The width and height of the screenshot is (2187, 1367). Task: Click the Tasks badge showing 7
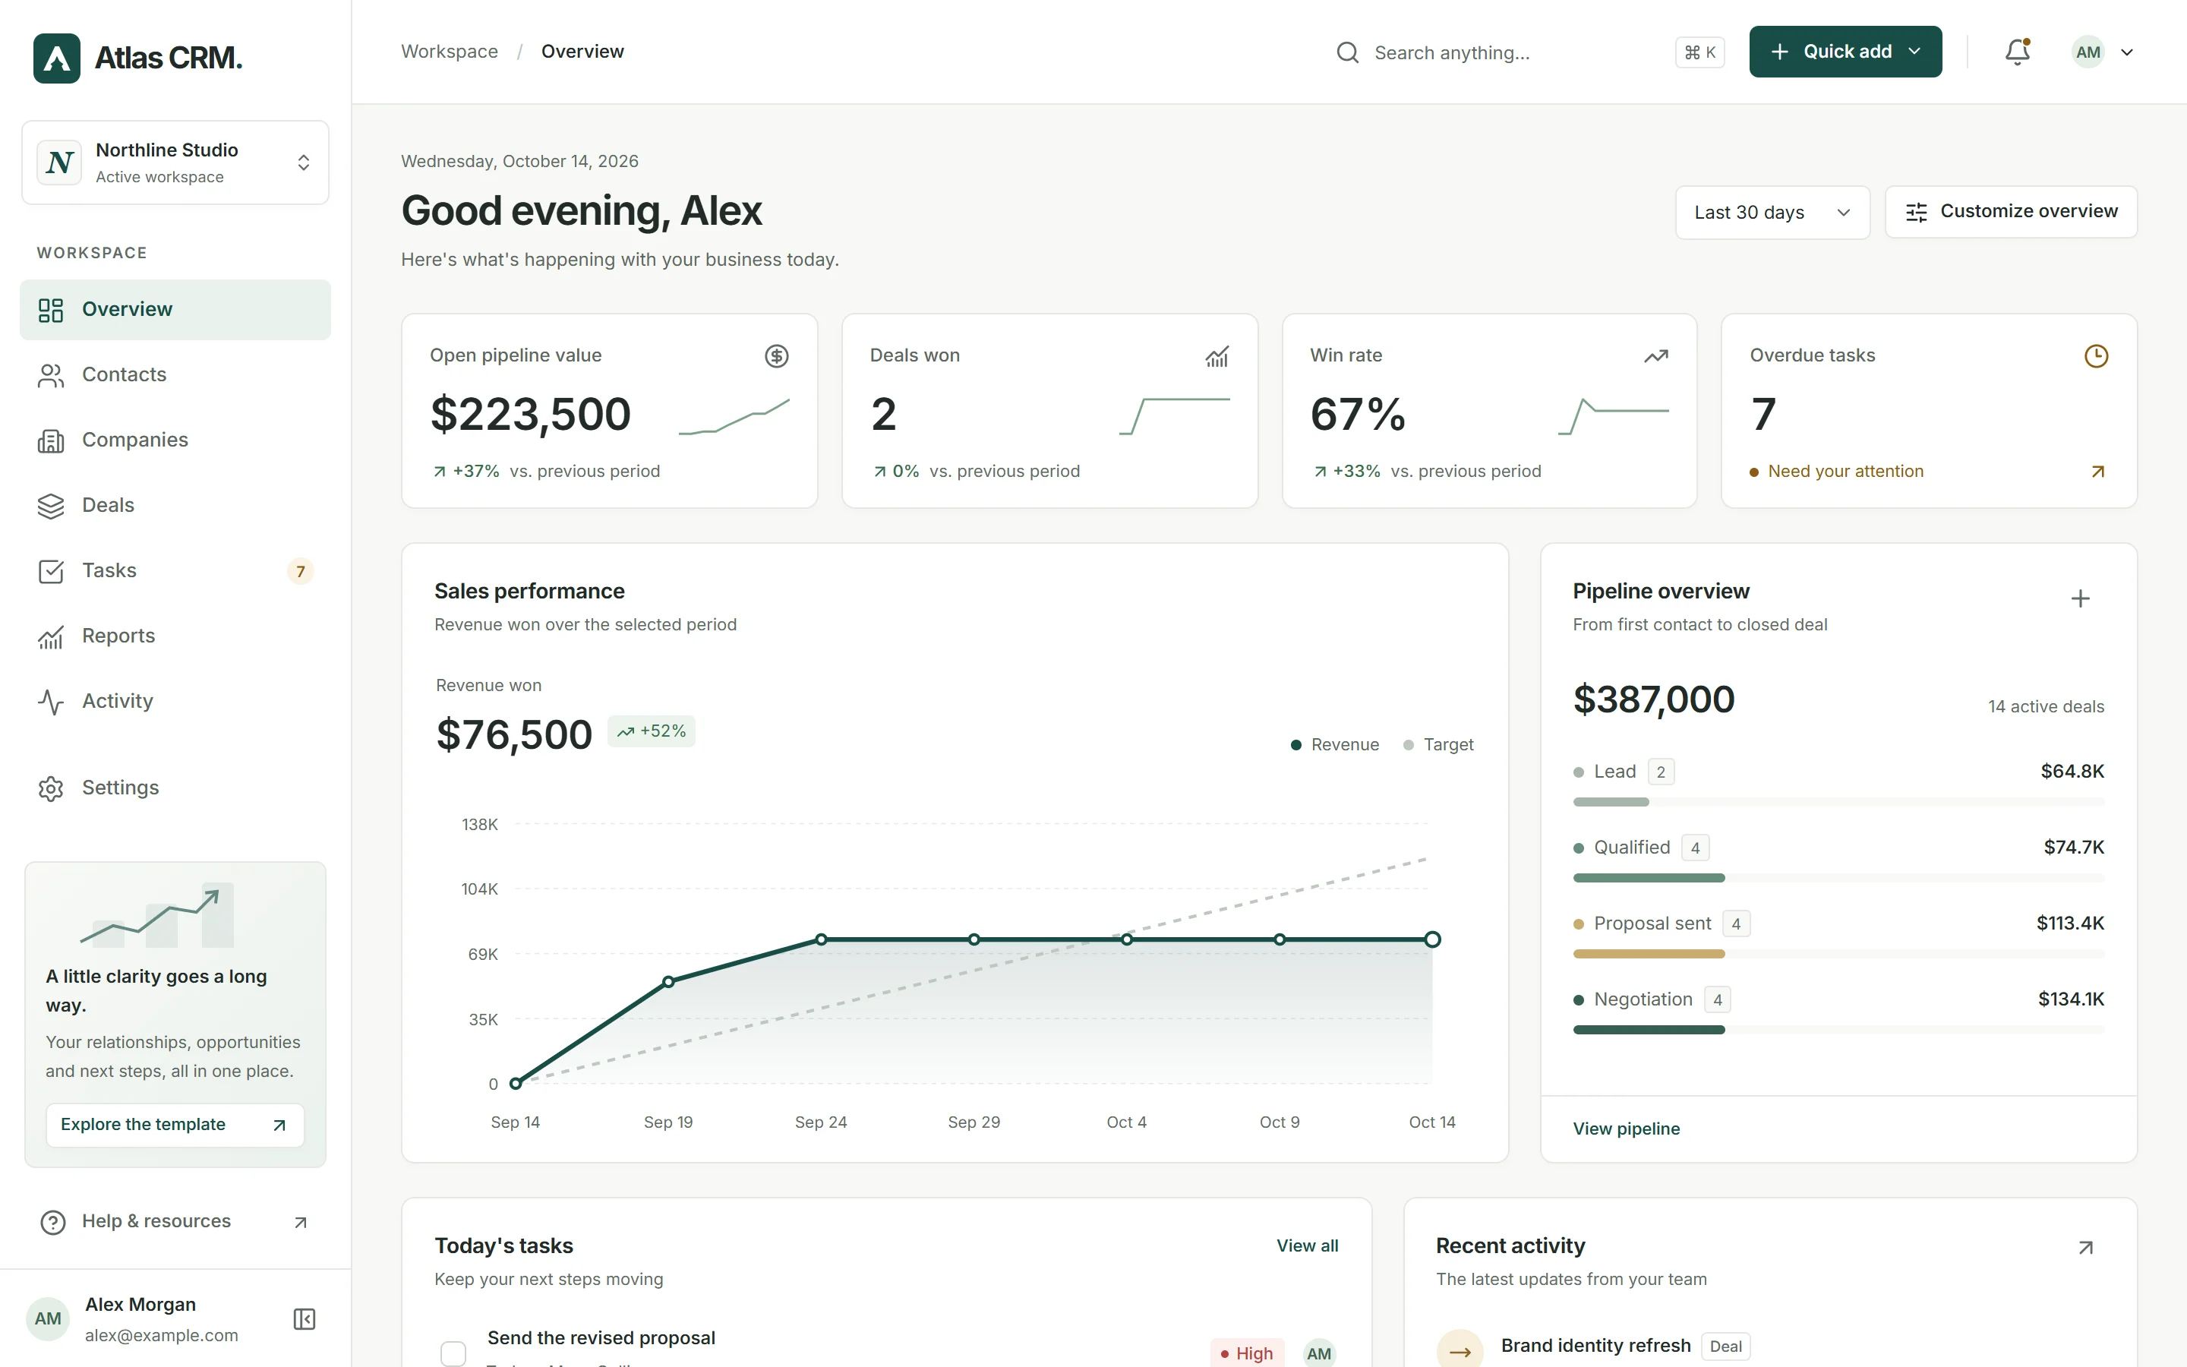300,571
